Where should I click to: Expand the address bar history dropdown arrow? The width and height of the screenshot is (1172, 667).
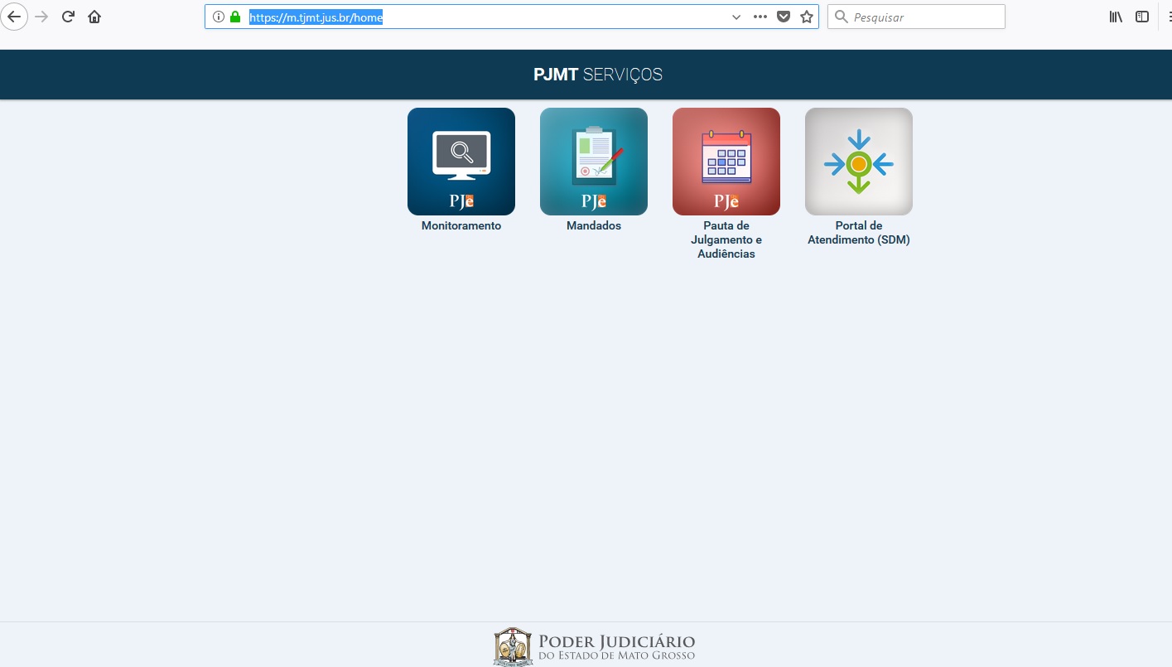pos(736,17)
